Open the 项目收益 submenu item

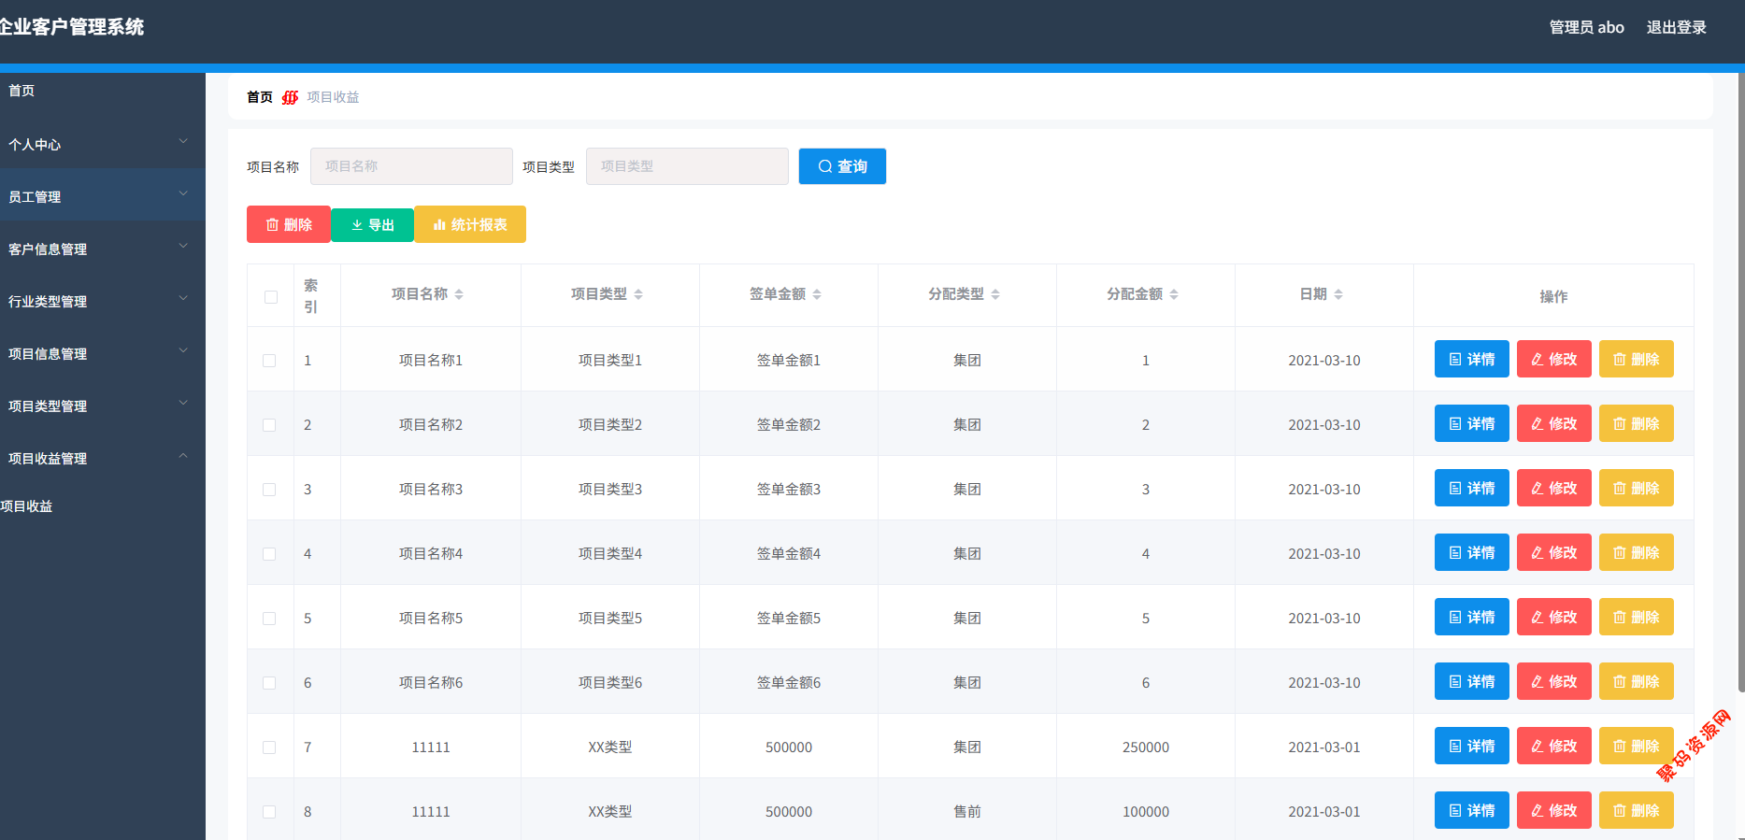click(27, 506)
